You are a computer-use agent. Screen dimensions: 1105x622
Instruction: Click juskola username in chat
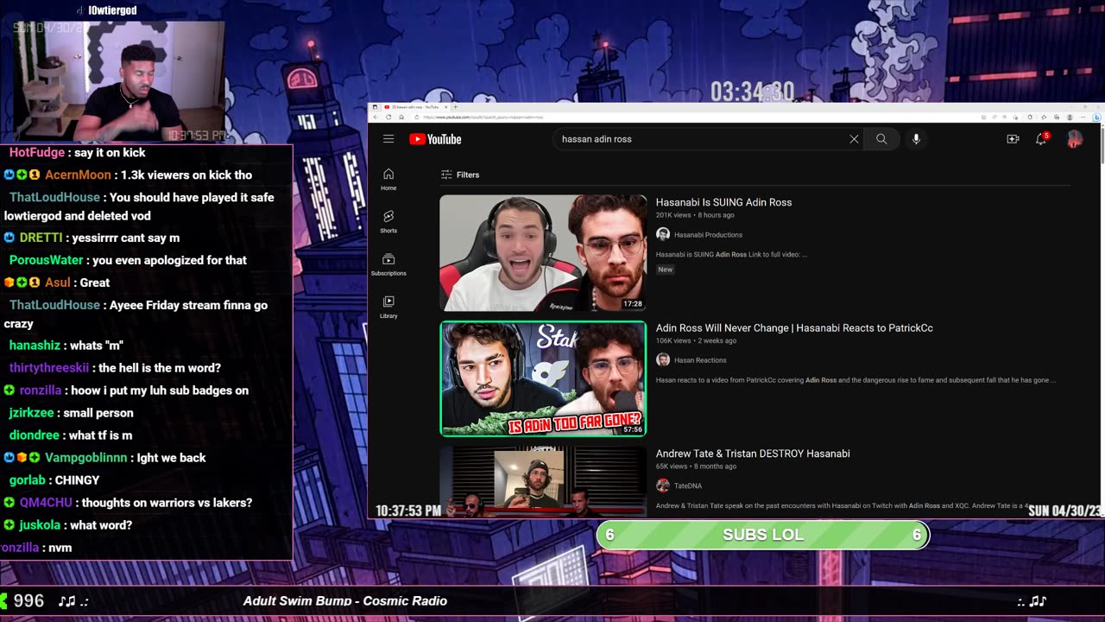pos(41,524)
